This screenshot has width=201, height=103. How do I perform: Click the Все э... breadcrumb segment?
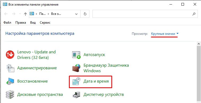(x=56, y=14)
